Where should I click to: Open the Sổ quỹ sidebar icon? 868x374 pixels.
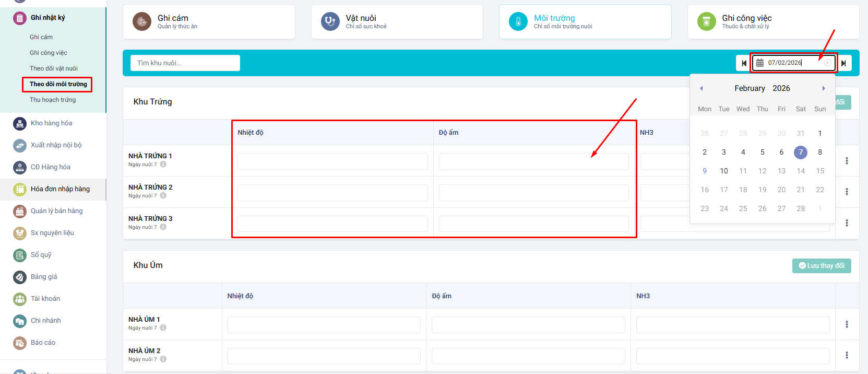pos(20,255)
